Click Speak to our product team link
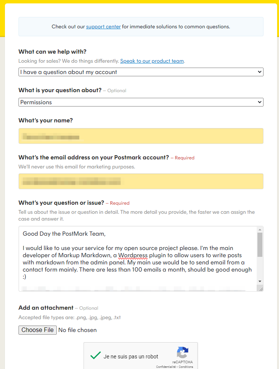 coord(152,61)
